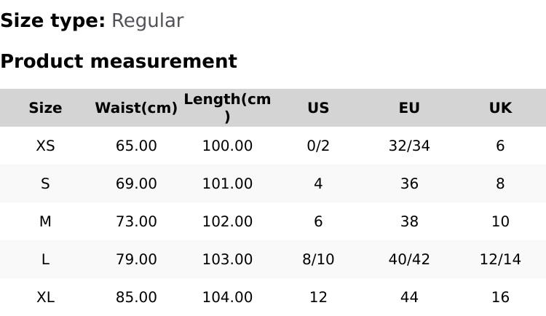Select the 'Regular' size type value
The image size is (546, 316).
click(147, 21)
